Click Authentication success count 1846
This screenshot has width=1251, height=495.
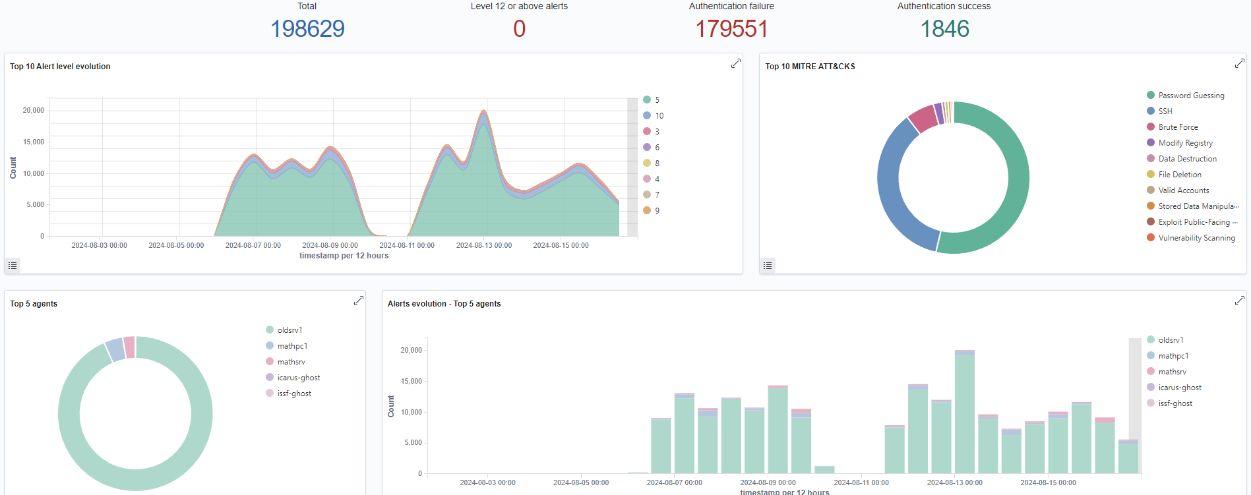tap(944, 28)
